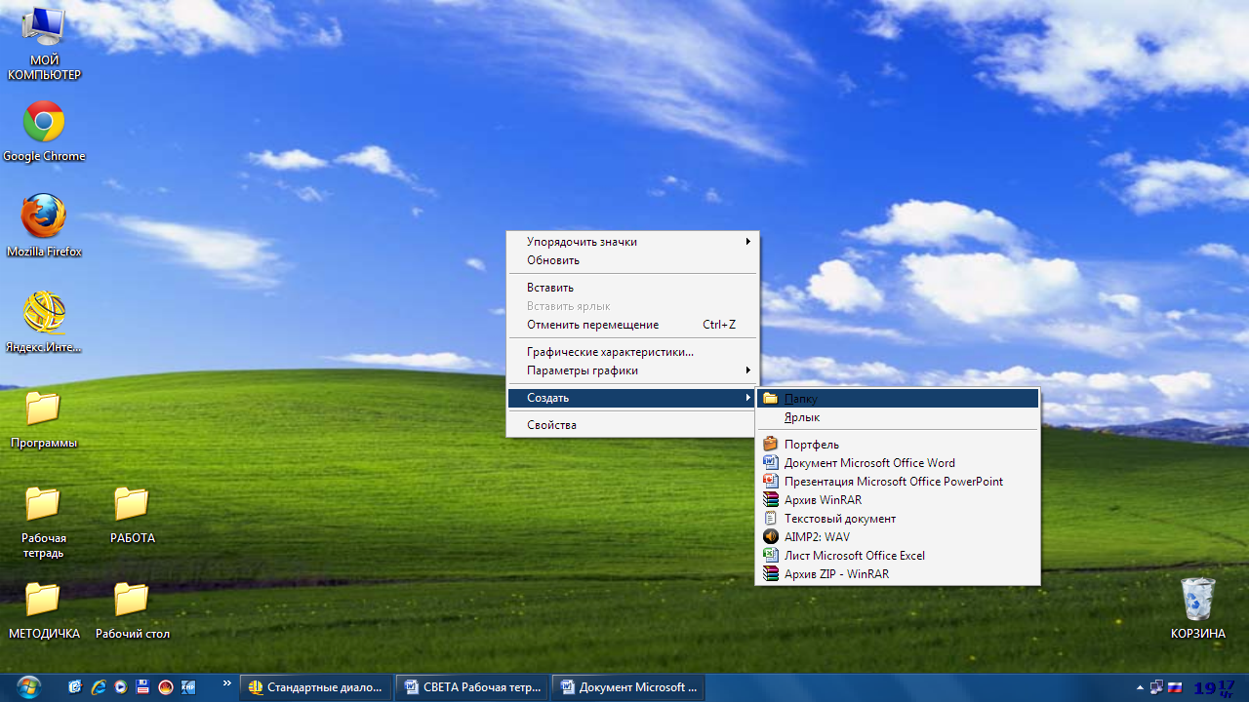Select the МЕТОДИЧКА folder on desktop

tap(44, 610)
